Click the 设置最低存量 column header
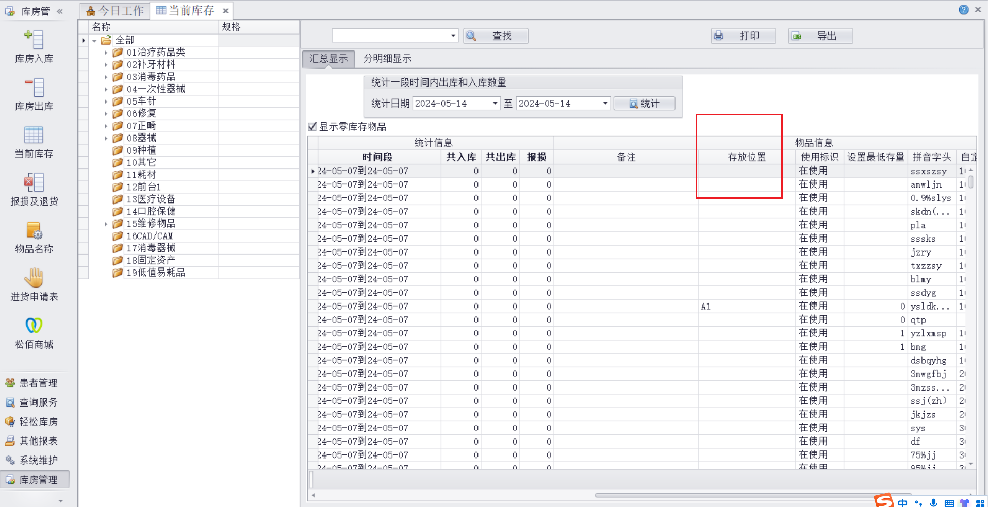This screenshot has width=988, height=507. (x=876, y=157)
